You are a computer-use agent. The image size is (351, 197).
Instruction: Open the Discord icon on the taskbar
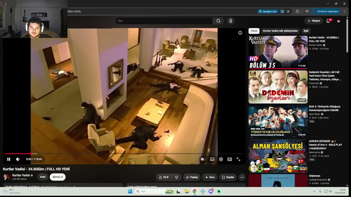pos(211,192)
